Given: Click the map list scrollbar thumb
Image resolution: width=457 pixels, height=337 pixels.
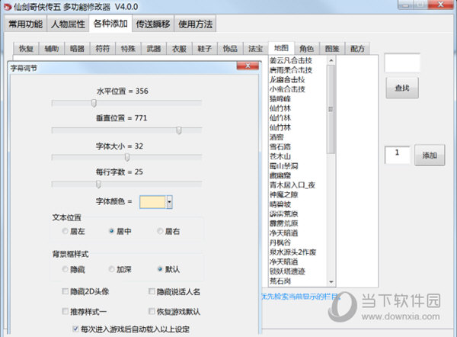Looking at the screenshot, I should (x=331, y=109).
